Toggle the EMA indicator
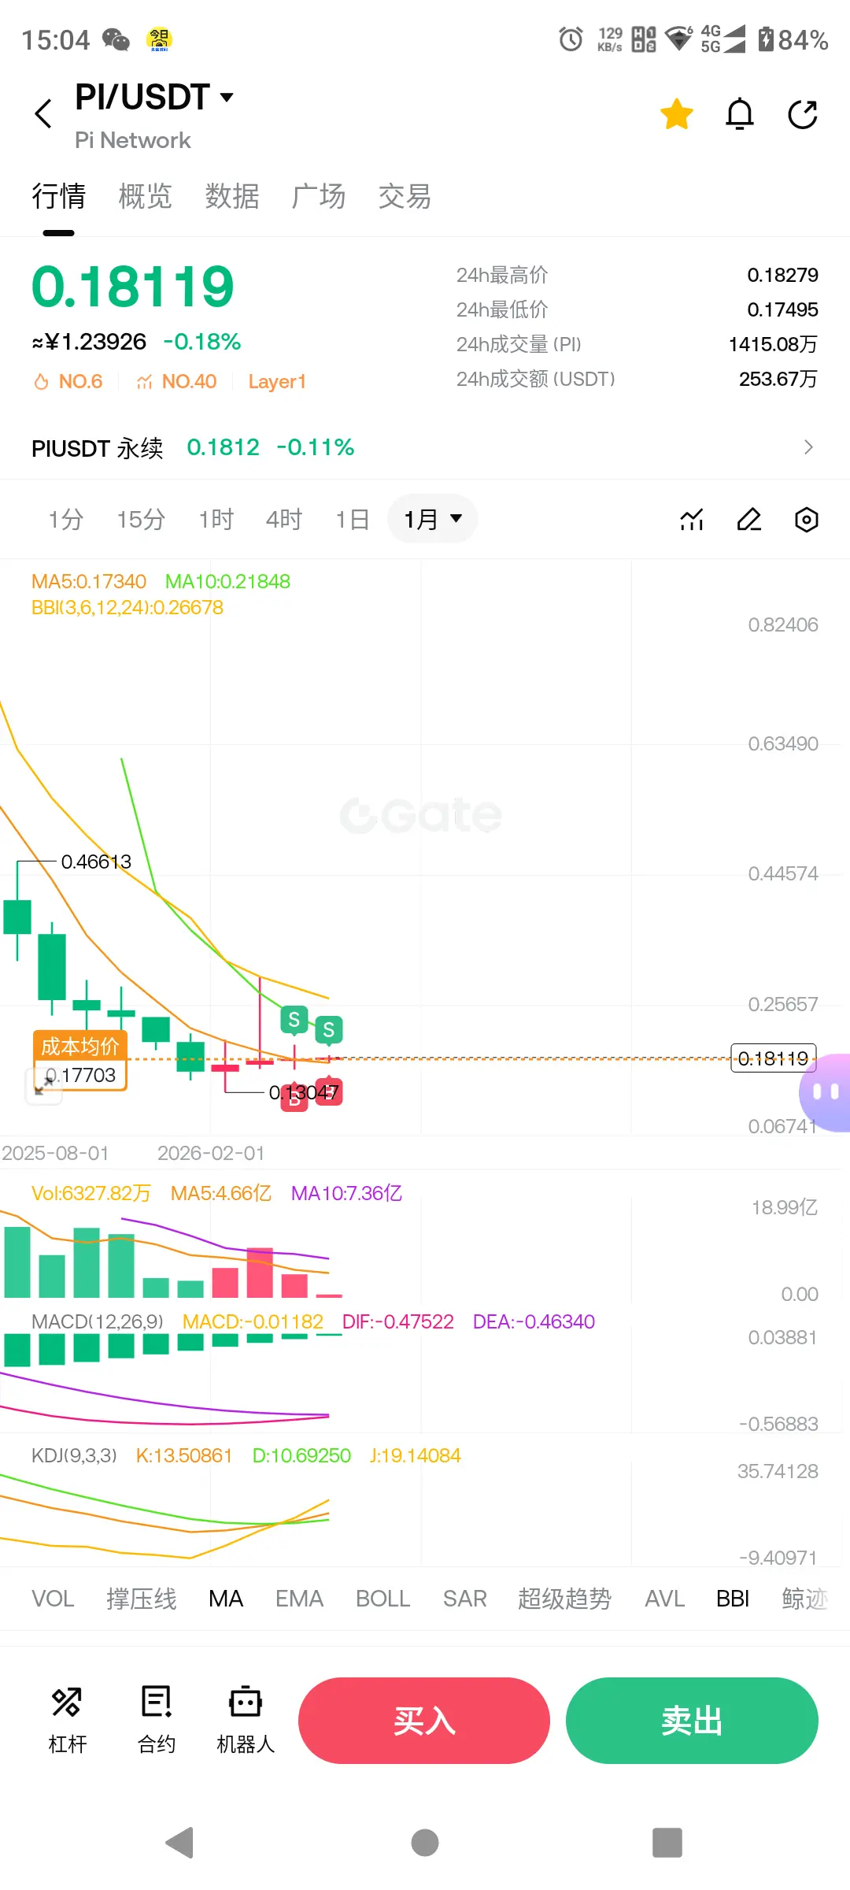The image size is (850, 1890). 299,1599
